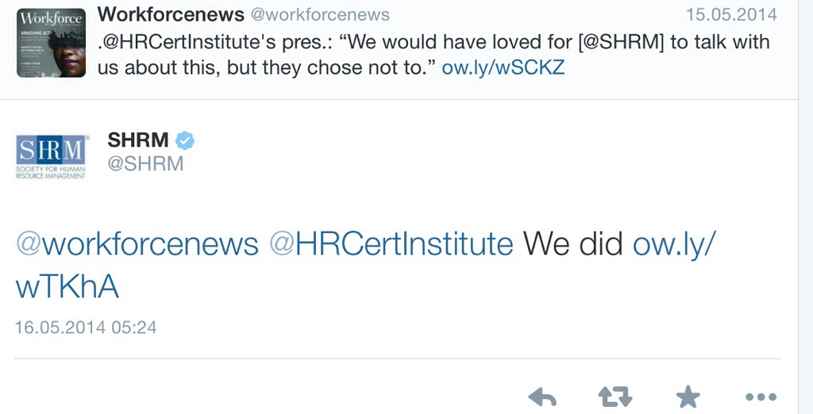This screenshot has height=414, width=813.
Task: Click the @HRCertInstitute mention in the reply
Action: pos(391,243)
